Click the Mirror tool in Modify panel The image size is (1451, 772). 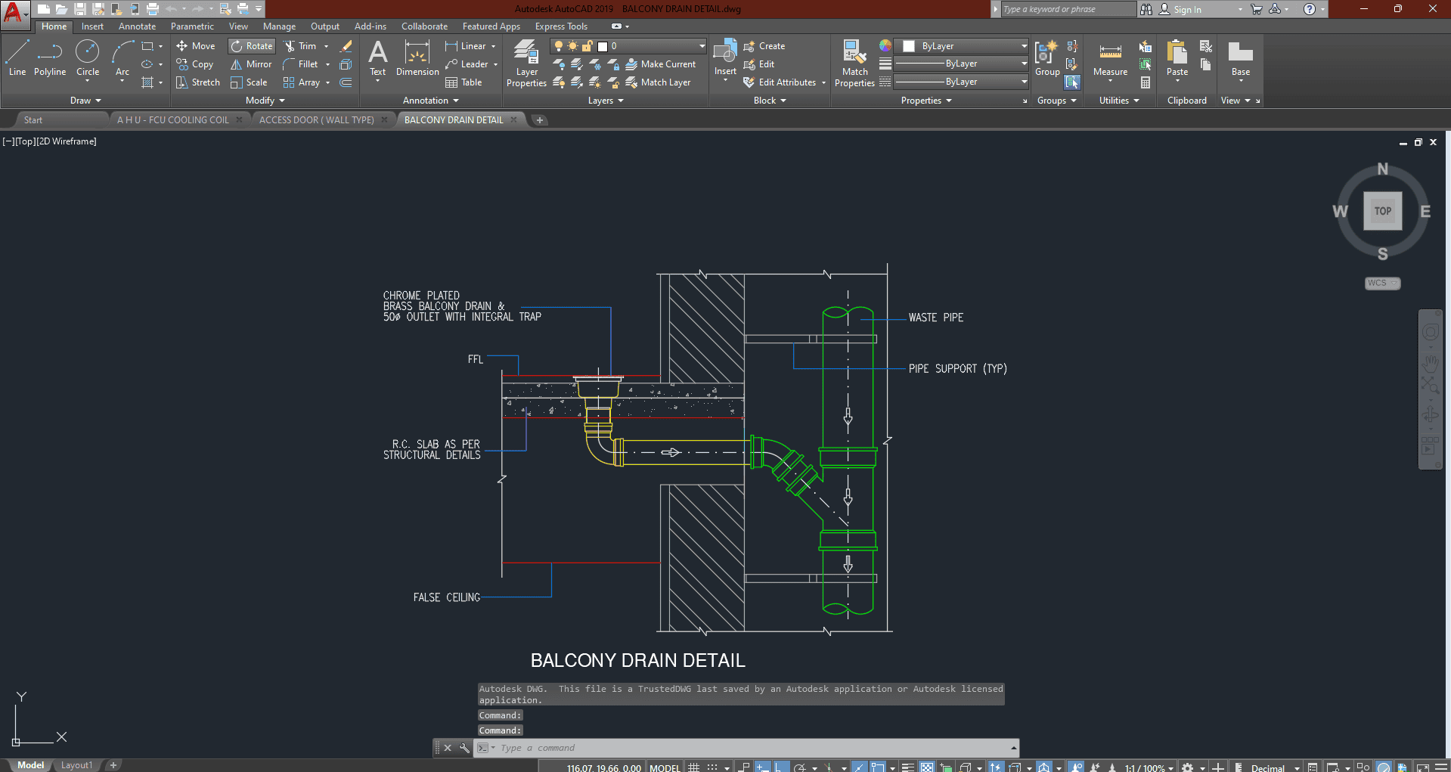click(251, 64)
